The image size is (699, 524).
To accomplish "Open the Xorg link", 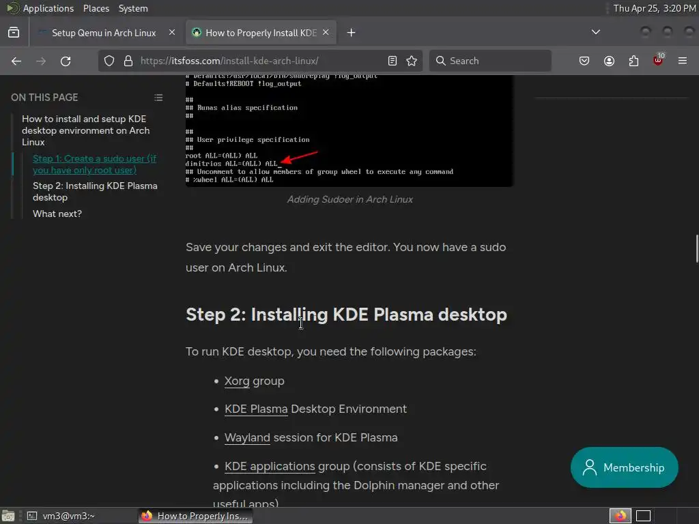I will pos(237,381).
